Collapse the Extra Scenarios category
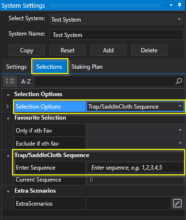The image size is (186, 220). tap(8, 191)
